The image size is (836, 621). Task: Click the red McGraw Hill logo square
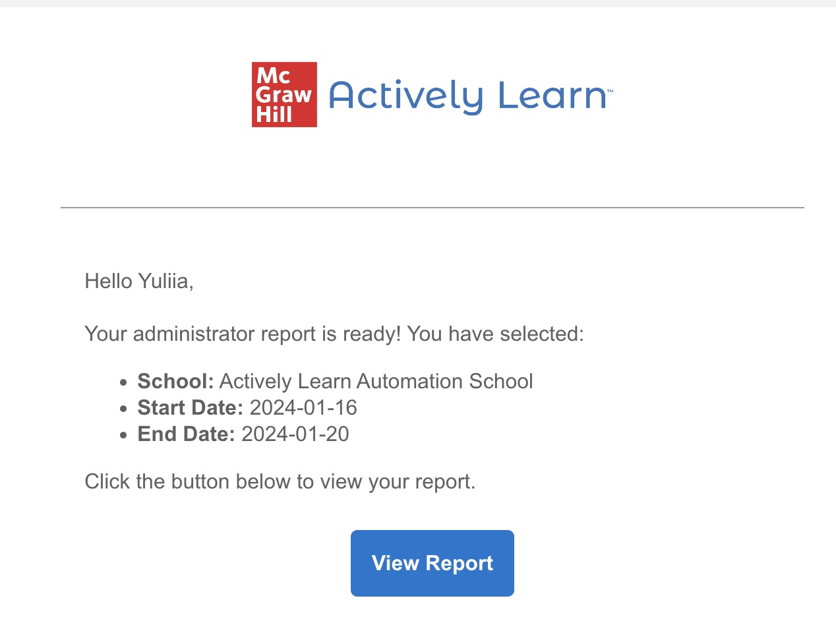(x=284, y=94)
